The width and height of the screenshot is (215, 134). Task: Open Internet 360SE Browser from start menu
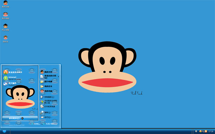coord(12,78)
